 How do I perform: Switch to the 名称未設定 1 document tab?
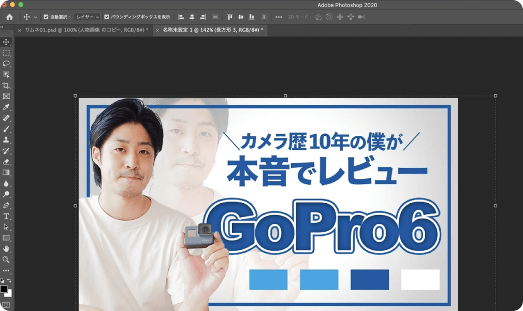pyautogui.click(x=212, y=30)
